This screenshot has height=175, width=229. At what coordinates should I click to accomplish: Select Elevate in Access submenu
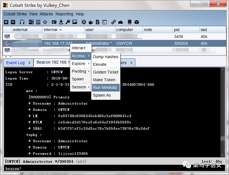pyautogui.click(x=106, y=64)
